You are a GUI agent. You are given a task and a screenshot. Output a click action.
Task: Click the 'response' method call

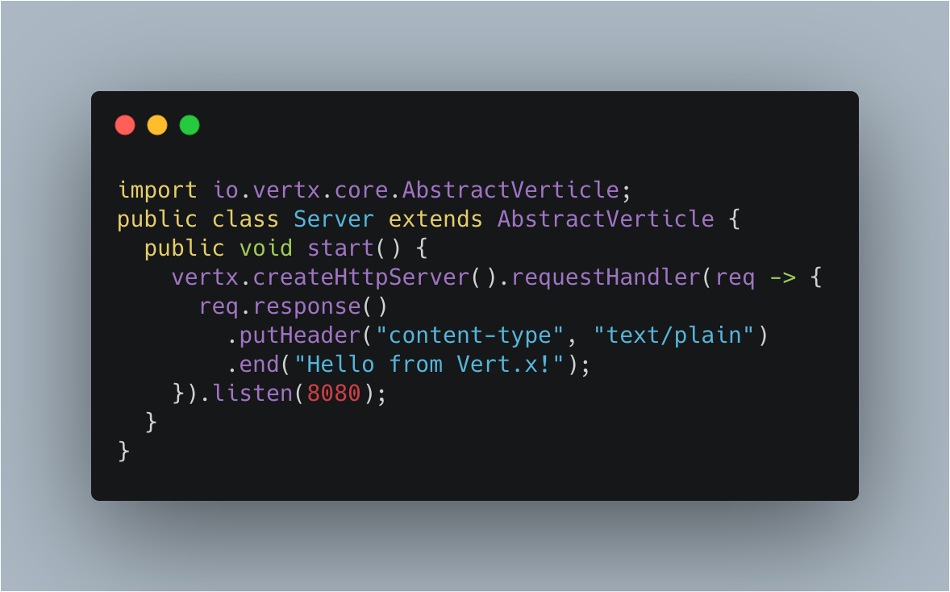pos(307,306)
